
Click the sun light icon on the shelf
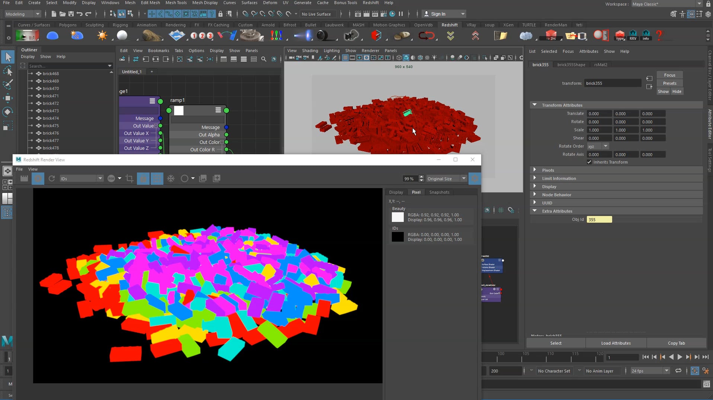(x=103, y=35)
